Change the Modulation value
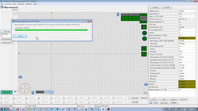Image resolution: width=198 pixels, height=111 pixels. coord(187,51)
